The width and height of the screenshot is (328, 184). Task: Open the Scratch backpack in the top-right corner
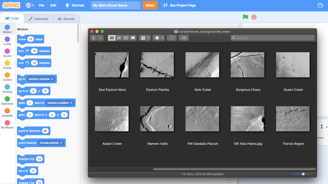coord(320,5)
